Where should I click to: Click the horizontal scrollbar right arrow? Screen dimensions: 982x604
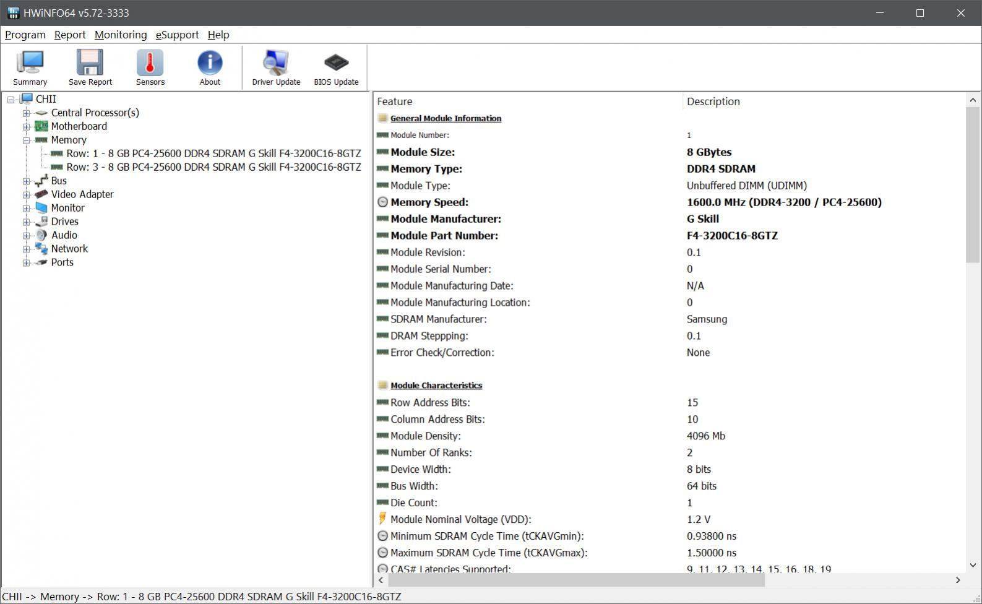(x=958, y=580)
